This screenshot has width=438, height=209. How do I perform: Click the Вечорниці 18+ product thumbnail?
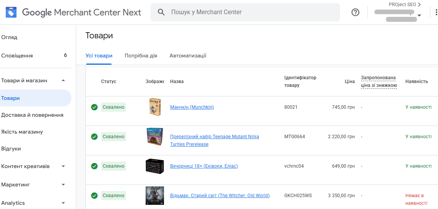point(155,166)
